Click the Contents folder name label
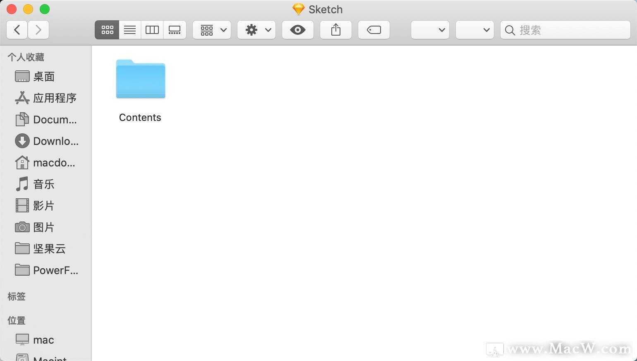 pyautogui.click(x=140, y=118)
